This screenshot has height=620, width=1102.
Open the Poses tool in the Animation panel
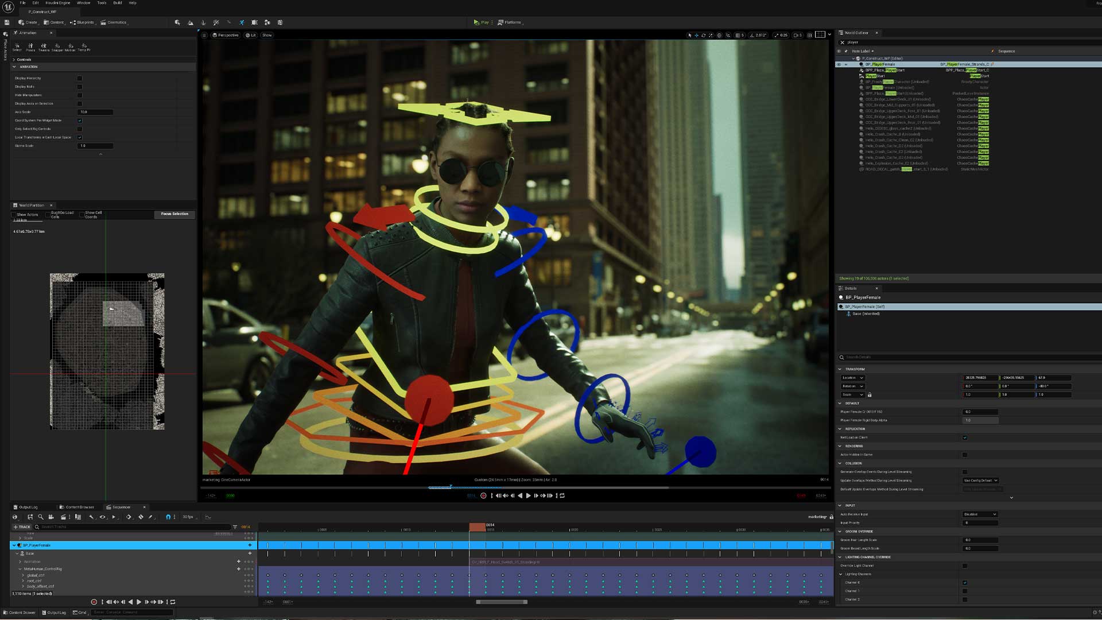point(30,47)
